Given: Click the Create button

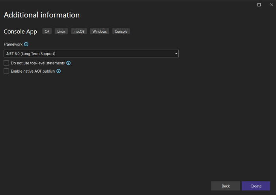Looking at the screenshot, I should pos(256,186).
